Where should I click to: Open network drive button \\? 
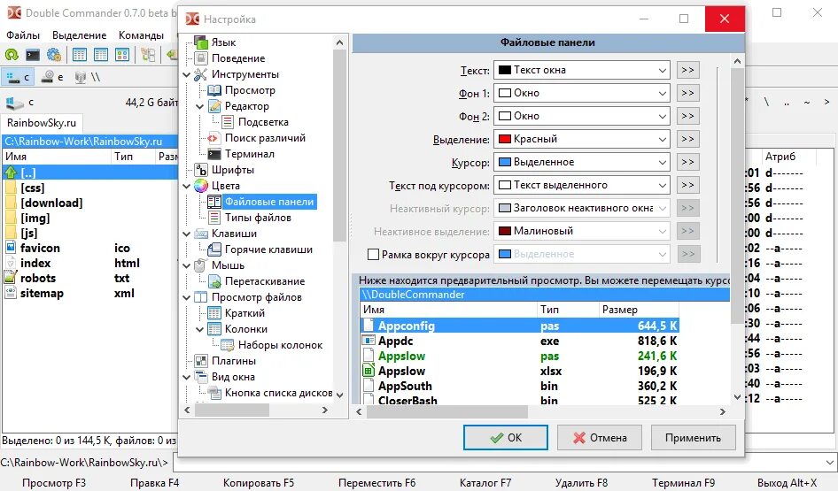click(x=87, y=77)
